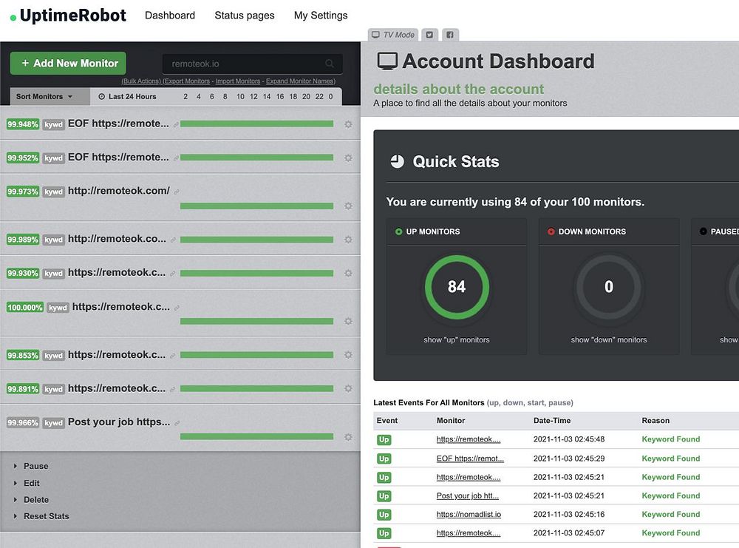
Task: Click link icon beside 100.000% monitor
Action: [x=177, y=308]
